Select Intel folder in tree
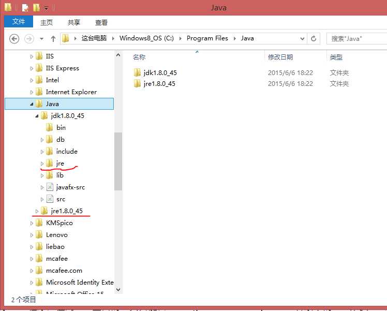Image resolution: width=387 pixels, height=311 pixels. click(x=52, y=80)
